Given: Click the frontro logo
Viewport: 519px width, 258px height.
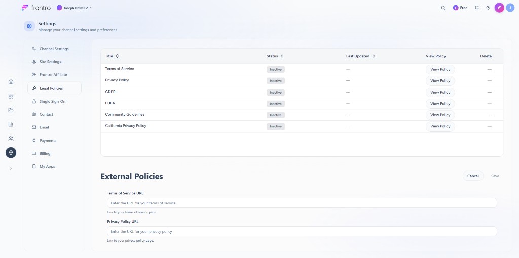Looking at the screenshot, I should click(x=36, y=8).
